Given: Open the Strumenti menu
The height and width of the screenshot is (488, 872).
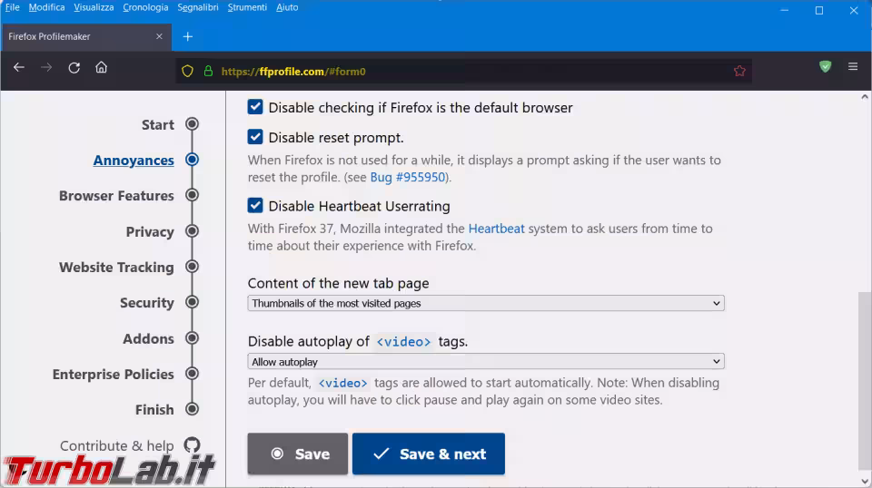Looking at the screenshot, I should click(247, 7).
